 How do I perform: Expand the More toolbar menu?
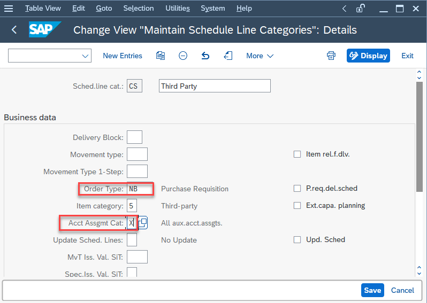[x=260, y=56]
